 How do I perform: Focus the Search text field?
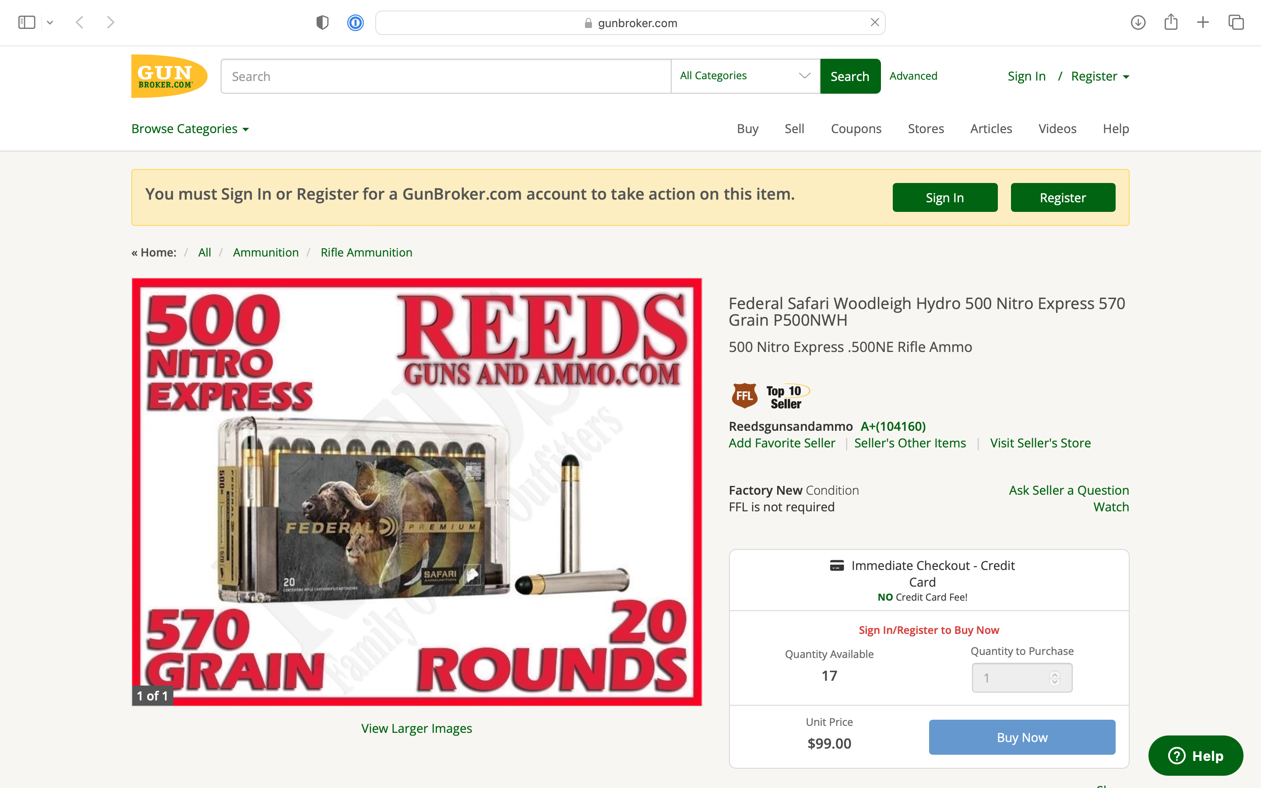tap(446, 76)
